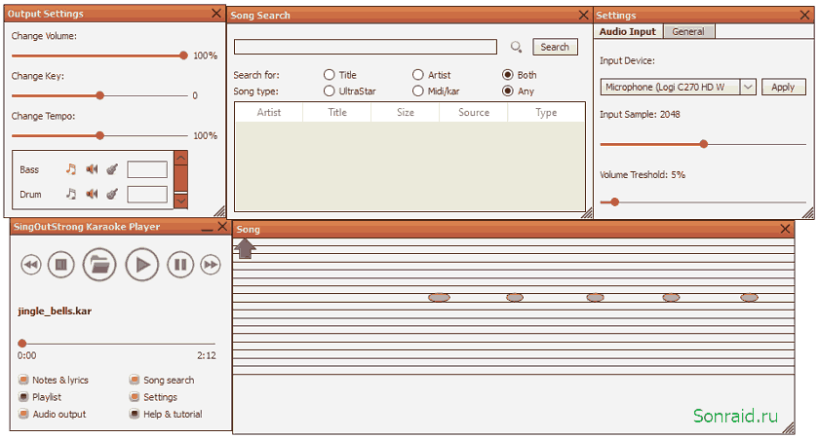Viewport: 819px width, 438px height.
Task: Click the rewind button in Karaoke Player
Action: pyautogui.click(x=31, y=265)
